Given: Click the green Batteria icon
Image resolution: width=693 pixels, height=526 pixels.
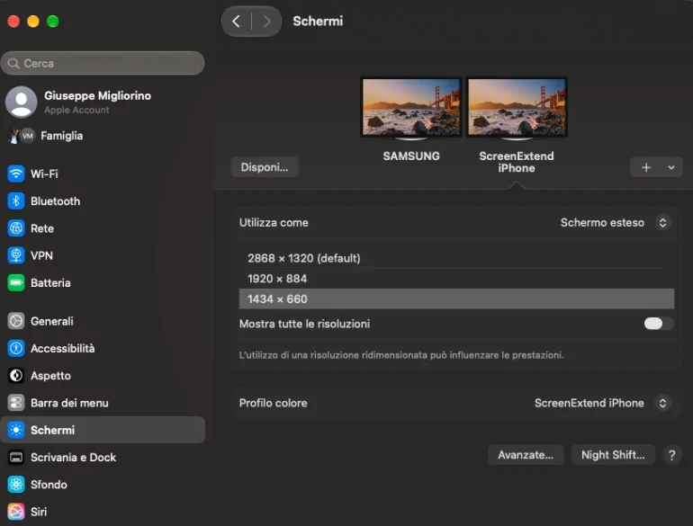Looking at the screenshot, I should tap(16, 282).
